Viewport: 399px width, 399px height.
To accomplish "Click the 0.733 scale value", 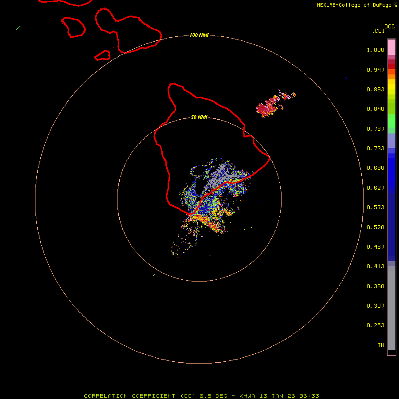I will (376, 149).
